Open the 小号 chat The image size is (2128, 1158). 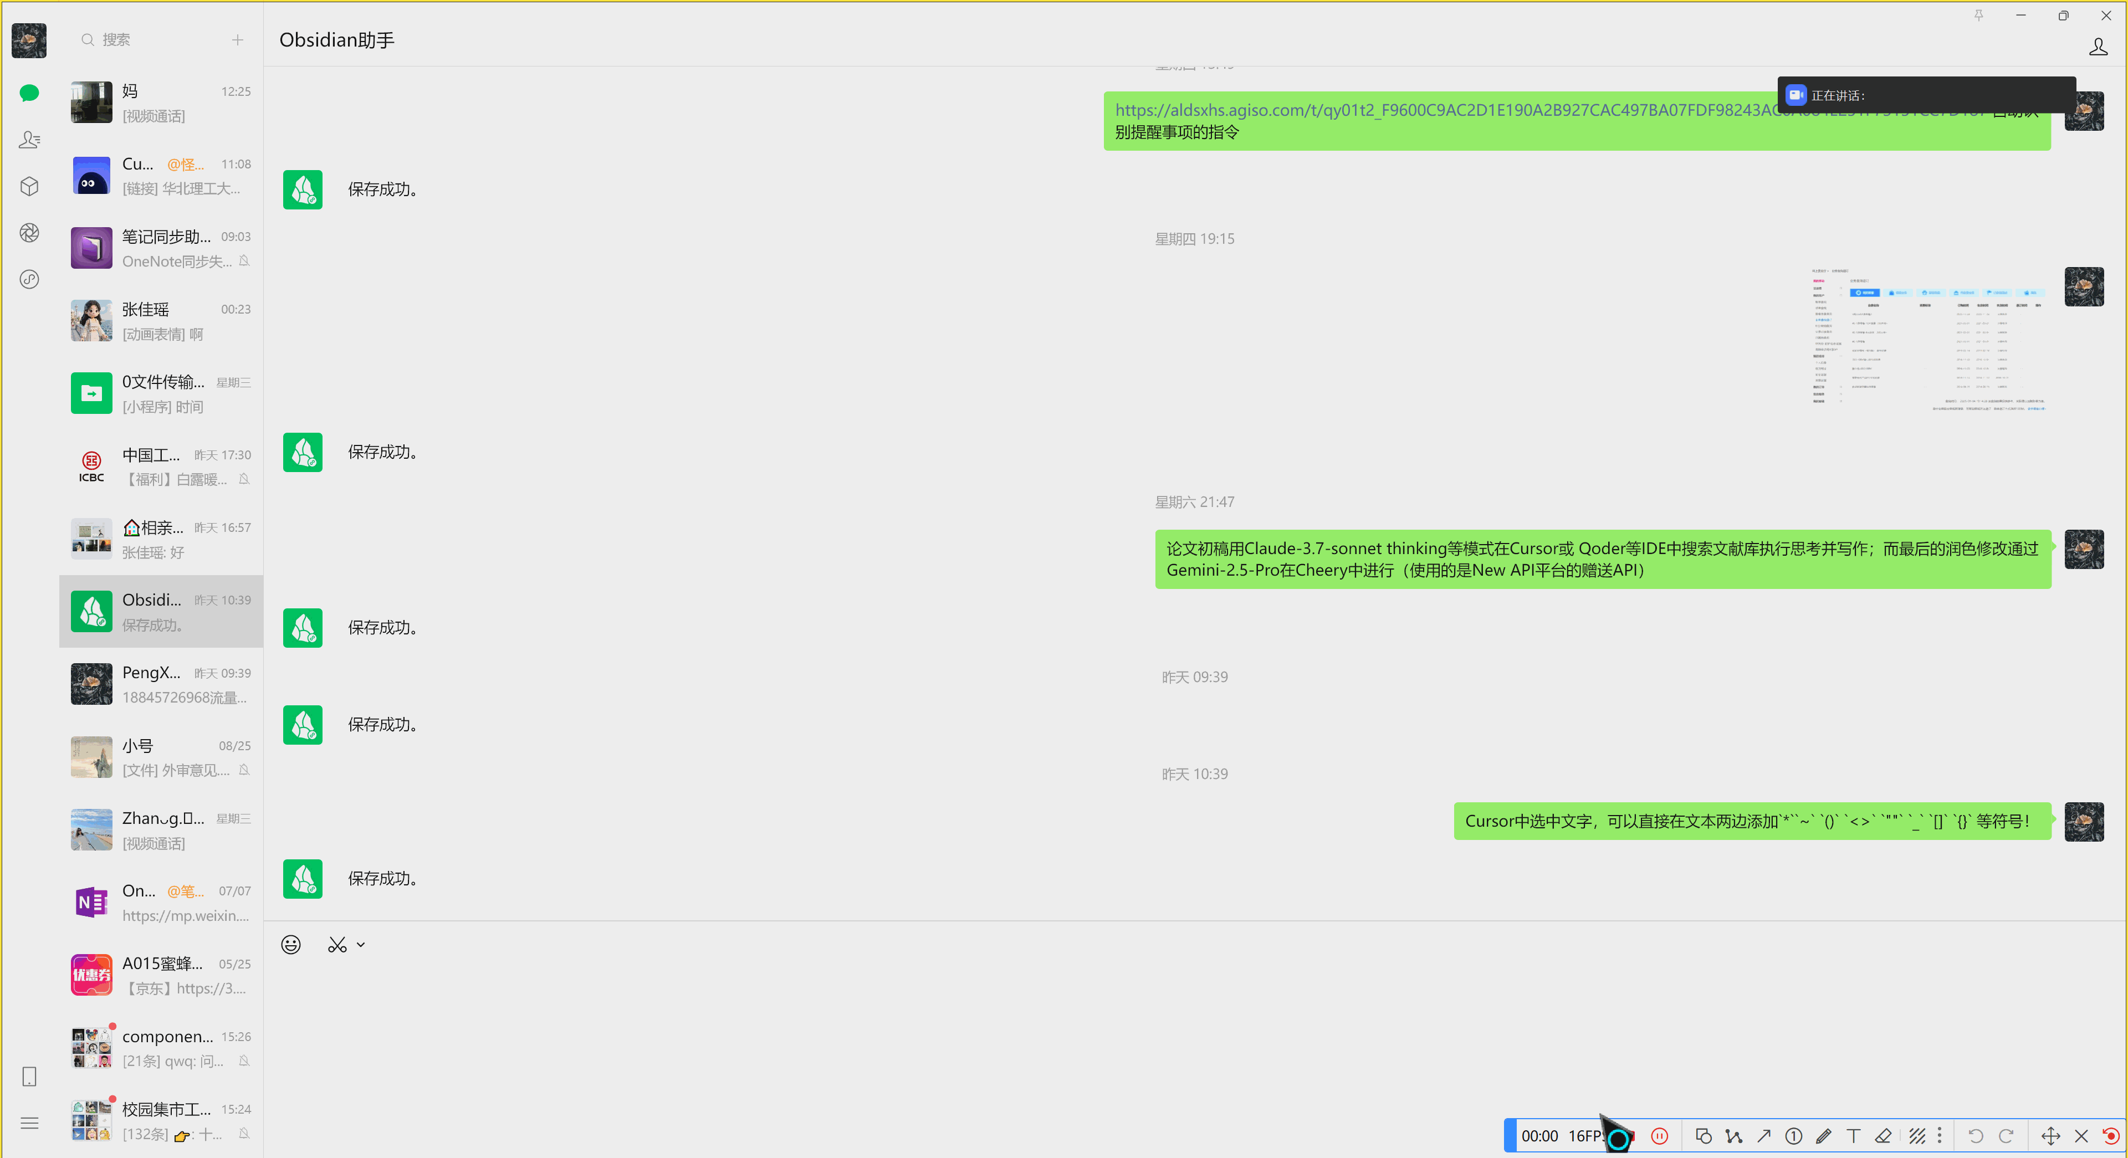pyautogui.click(x=161, y=757)
